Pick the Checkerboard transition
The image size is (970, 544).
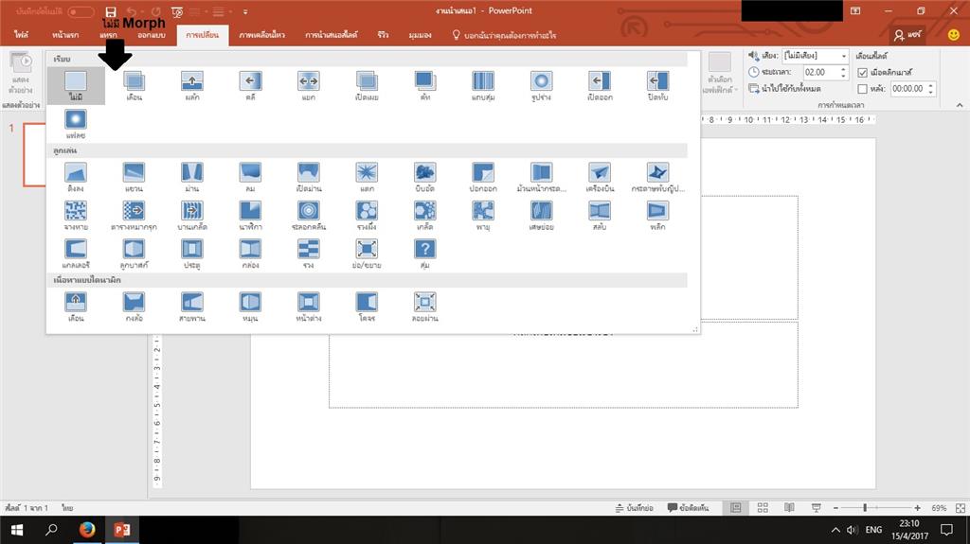point(134,215)
